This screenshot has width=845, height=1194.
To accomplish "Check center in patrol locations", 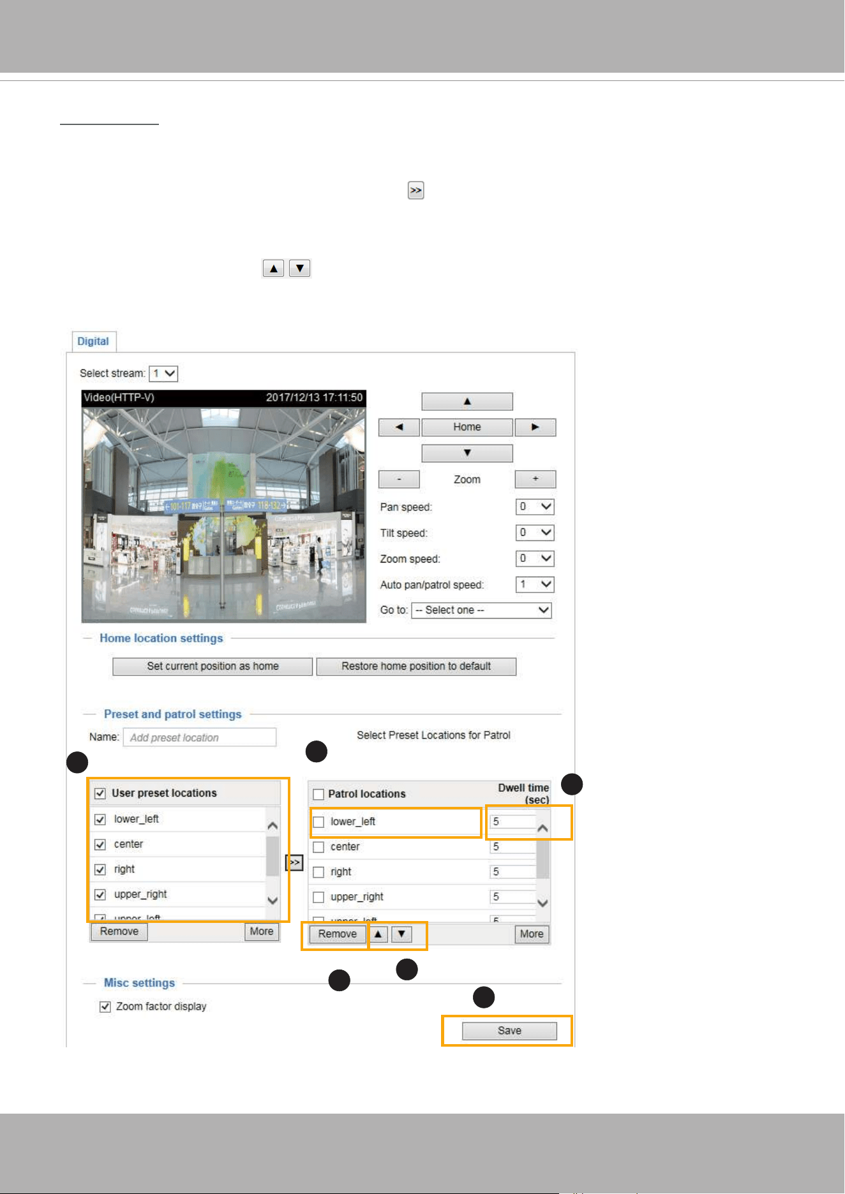I will [x=318, y=847].
